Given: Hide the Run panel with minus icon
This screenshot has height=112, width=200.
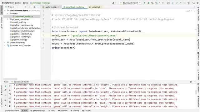Looking at the screenshot, I should click(195, 82).
